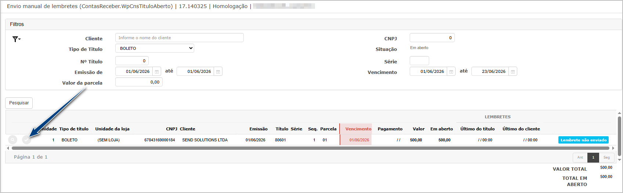Click the Pesquisar button

pyautogui.click(x=19, y=103)
